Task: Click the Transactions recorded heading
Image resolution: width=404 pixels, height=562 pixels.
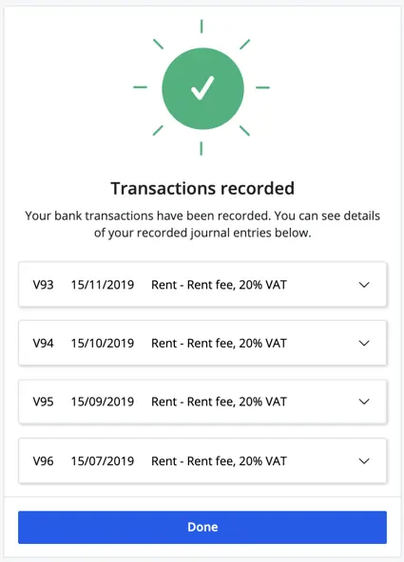Action: click(x=202, y=189)
